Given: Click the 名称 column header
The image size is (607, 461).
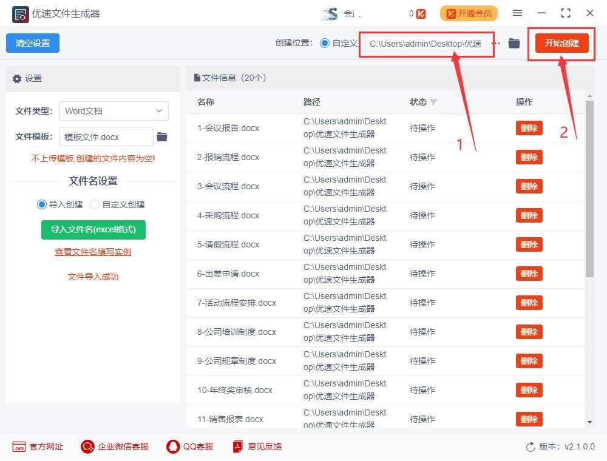Looking at the screenshot, I should point(206,102).
